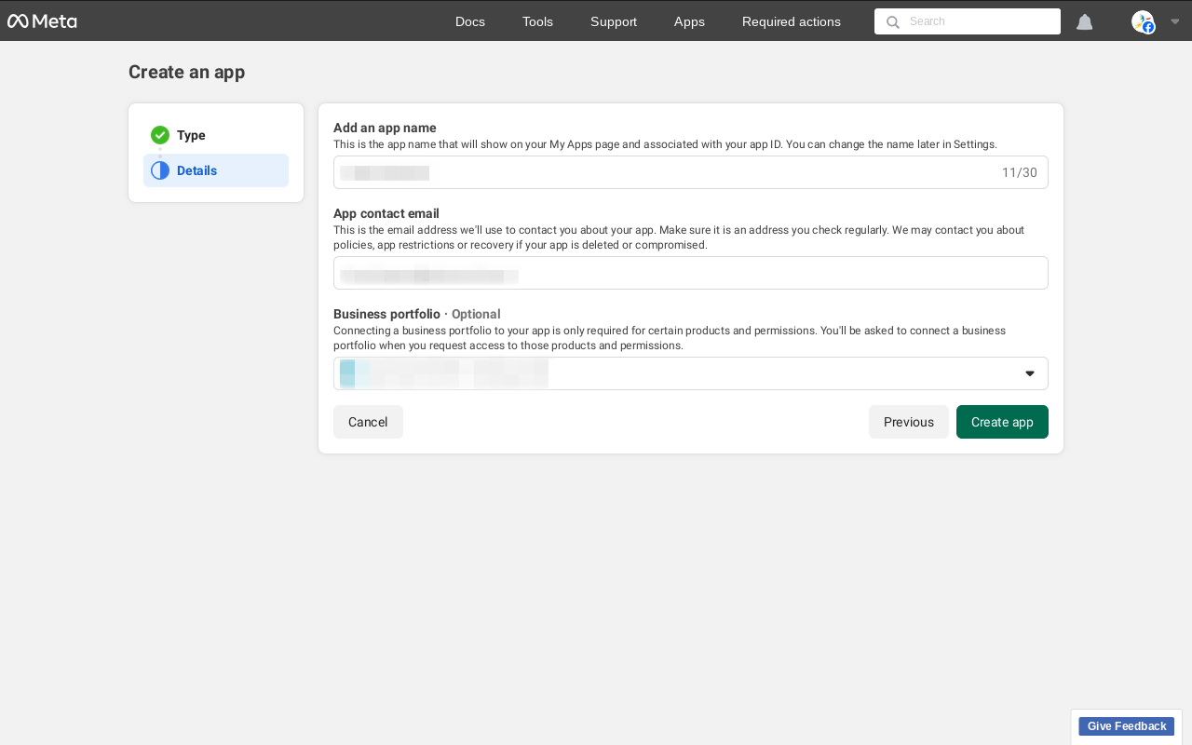Click the 11/30 character counter
This screenshot has width=1192, height=745.
tap(1020, 172)
